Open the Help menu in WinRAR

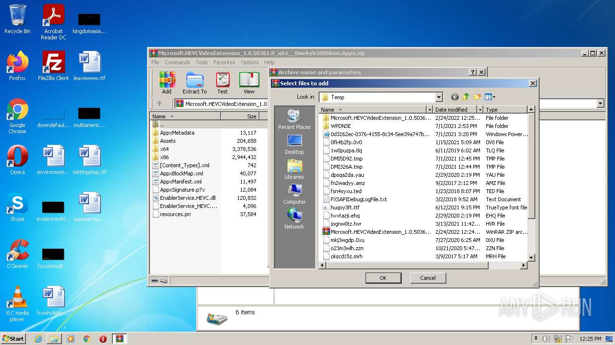[270, 62]
